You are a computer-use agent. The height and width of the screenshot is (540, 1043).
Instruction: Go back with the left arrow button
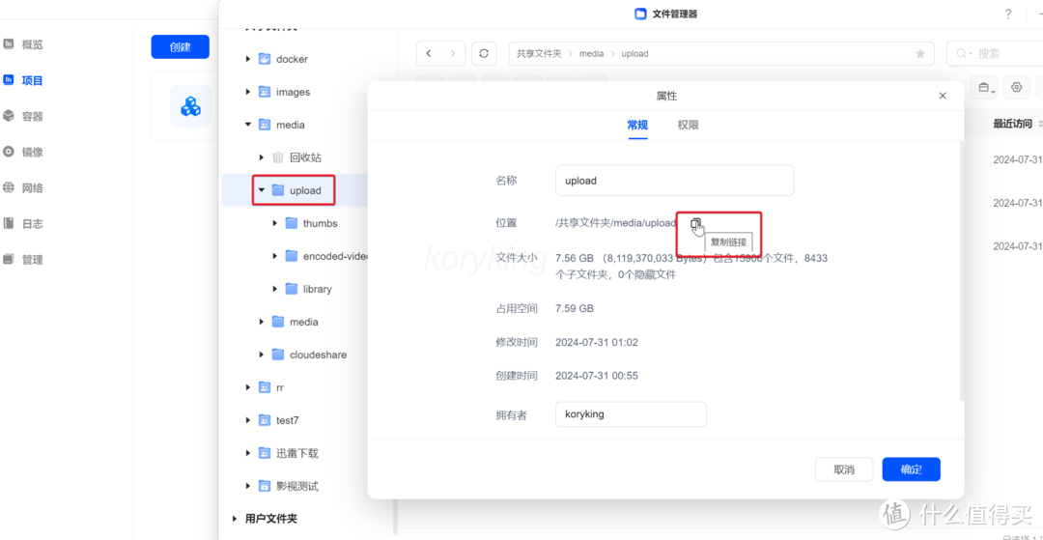pyautogui.click(x=429, y=54)
